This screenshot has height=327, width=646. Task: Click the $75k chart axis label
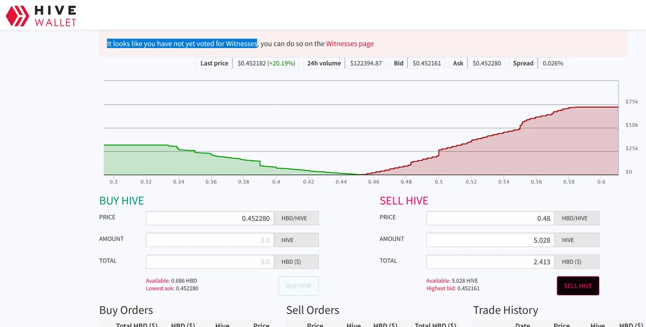632,102
